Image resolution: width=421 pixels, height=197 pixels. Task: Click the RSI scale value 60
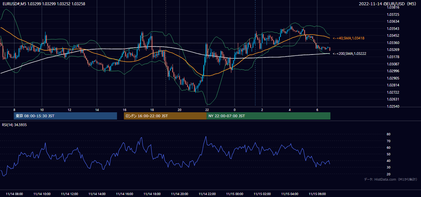tap(388, 147)
